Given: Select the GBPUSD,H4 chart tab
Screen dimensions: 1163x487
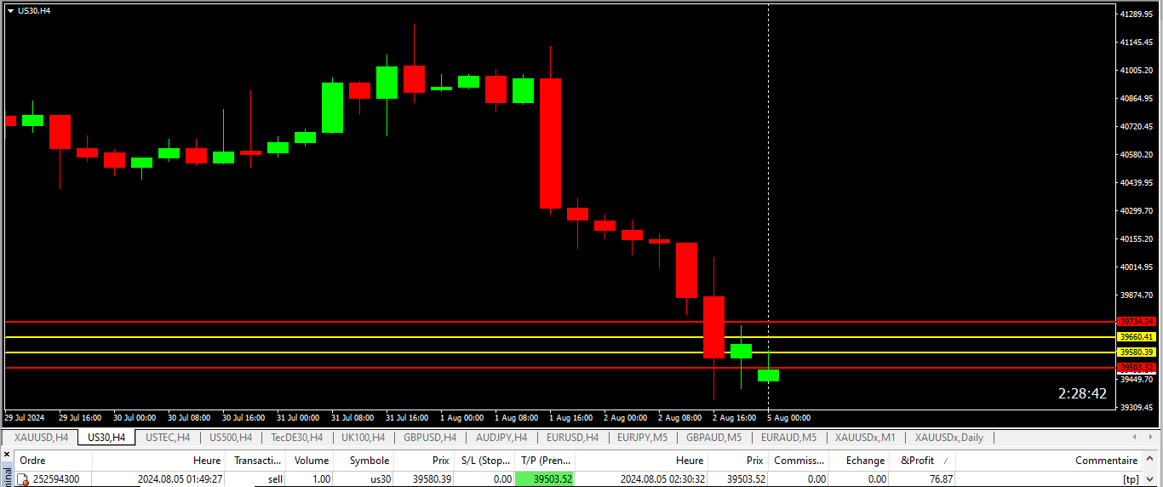Looking at the screenshot, I should [428, 438].
